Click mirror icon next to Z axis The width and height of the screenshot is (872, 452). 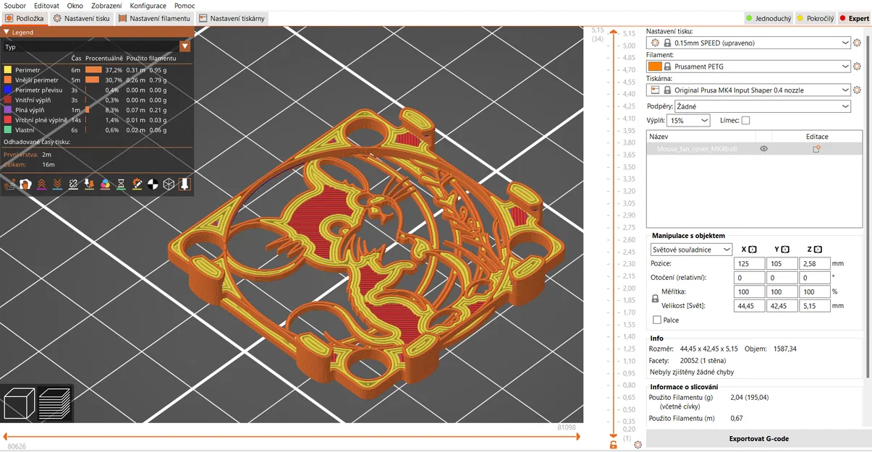point(818,250)
